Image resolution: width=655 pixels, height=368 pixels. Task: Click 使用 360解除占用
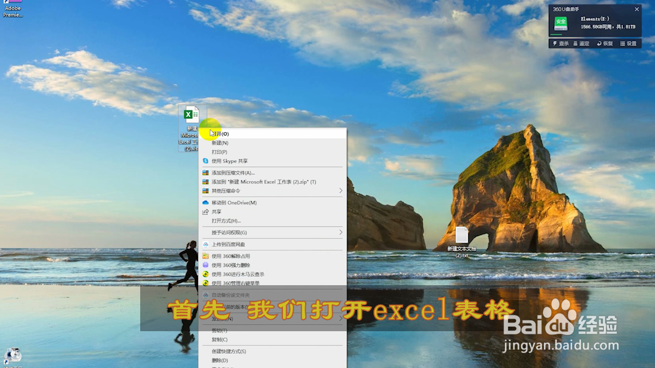273,256
